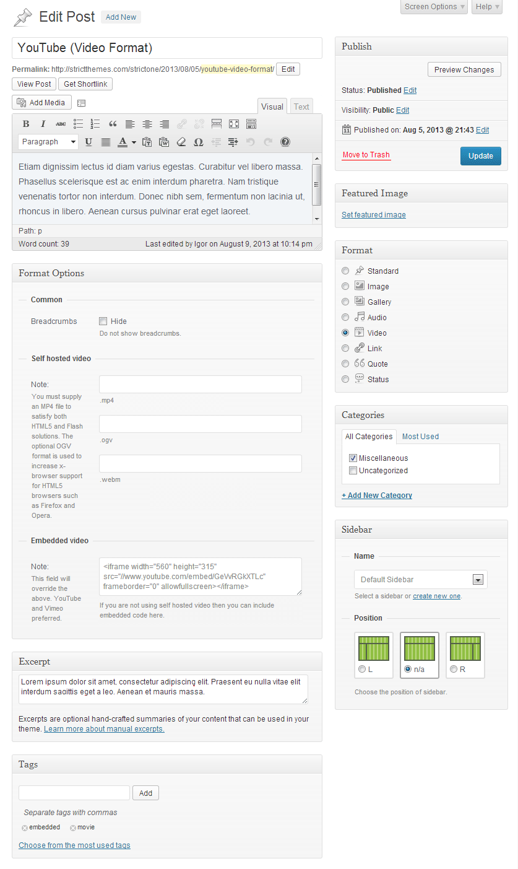The width and height of the screenshot is (518, 869).
Task: Apply italic formatting in the editor
Action: (43, 124)
